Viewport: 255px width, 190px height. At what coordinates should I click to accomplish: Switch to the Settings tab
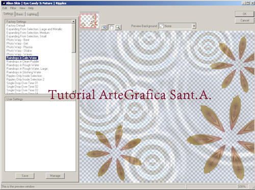tap(8, 14)
